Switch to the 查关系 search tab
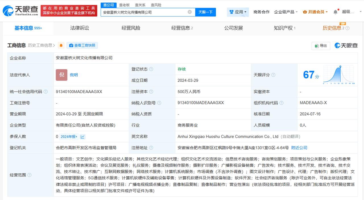The width and height of the screenshot is (364, 200). tap(140, 5)
